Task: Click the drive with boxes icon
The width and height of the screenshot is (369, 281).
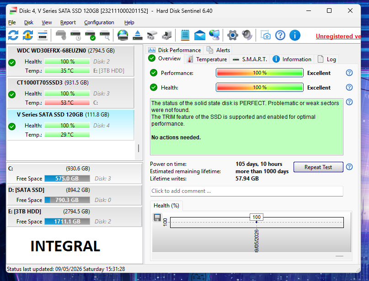Action: click(152, 35)
